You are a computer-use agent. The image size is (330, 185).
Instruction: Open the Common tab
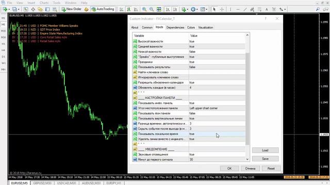tap(147, 27)
